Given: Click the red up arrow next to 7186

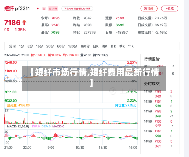Looking at the screenshot, I should [24, 22].
